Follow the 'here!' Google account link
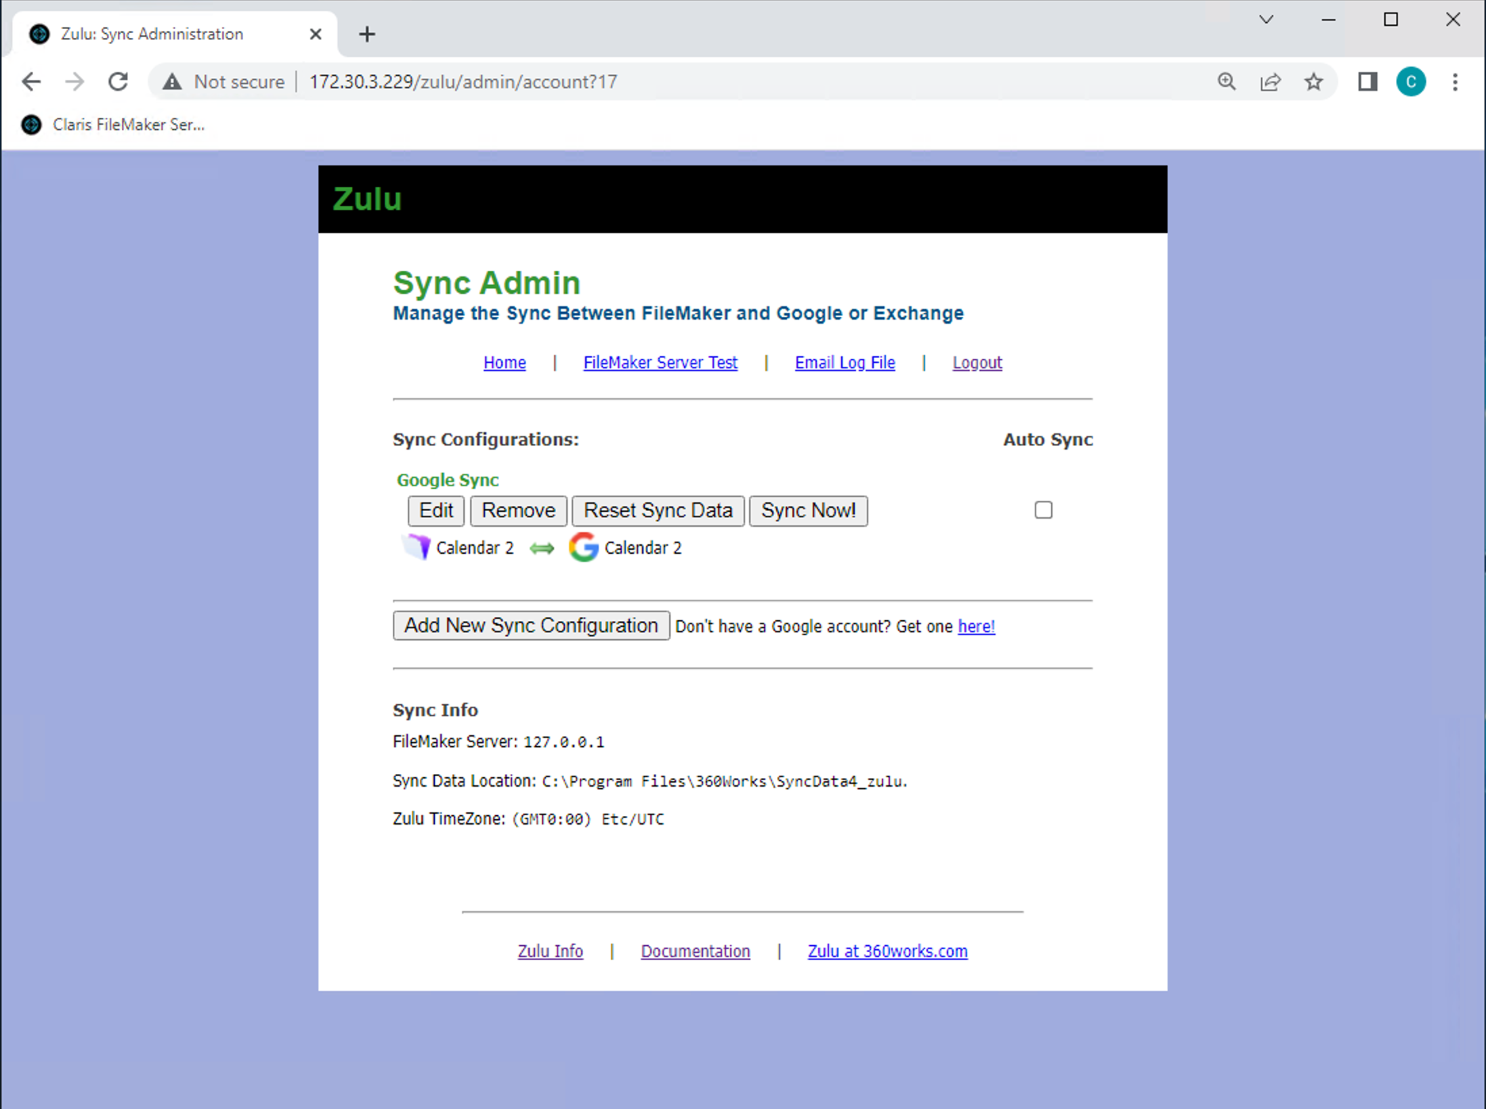Screen dimensions: 1486x1109 coord(976,626)
